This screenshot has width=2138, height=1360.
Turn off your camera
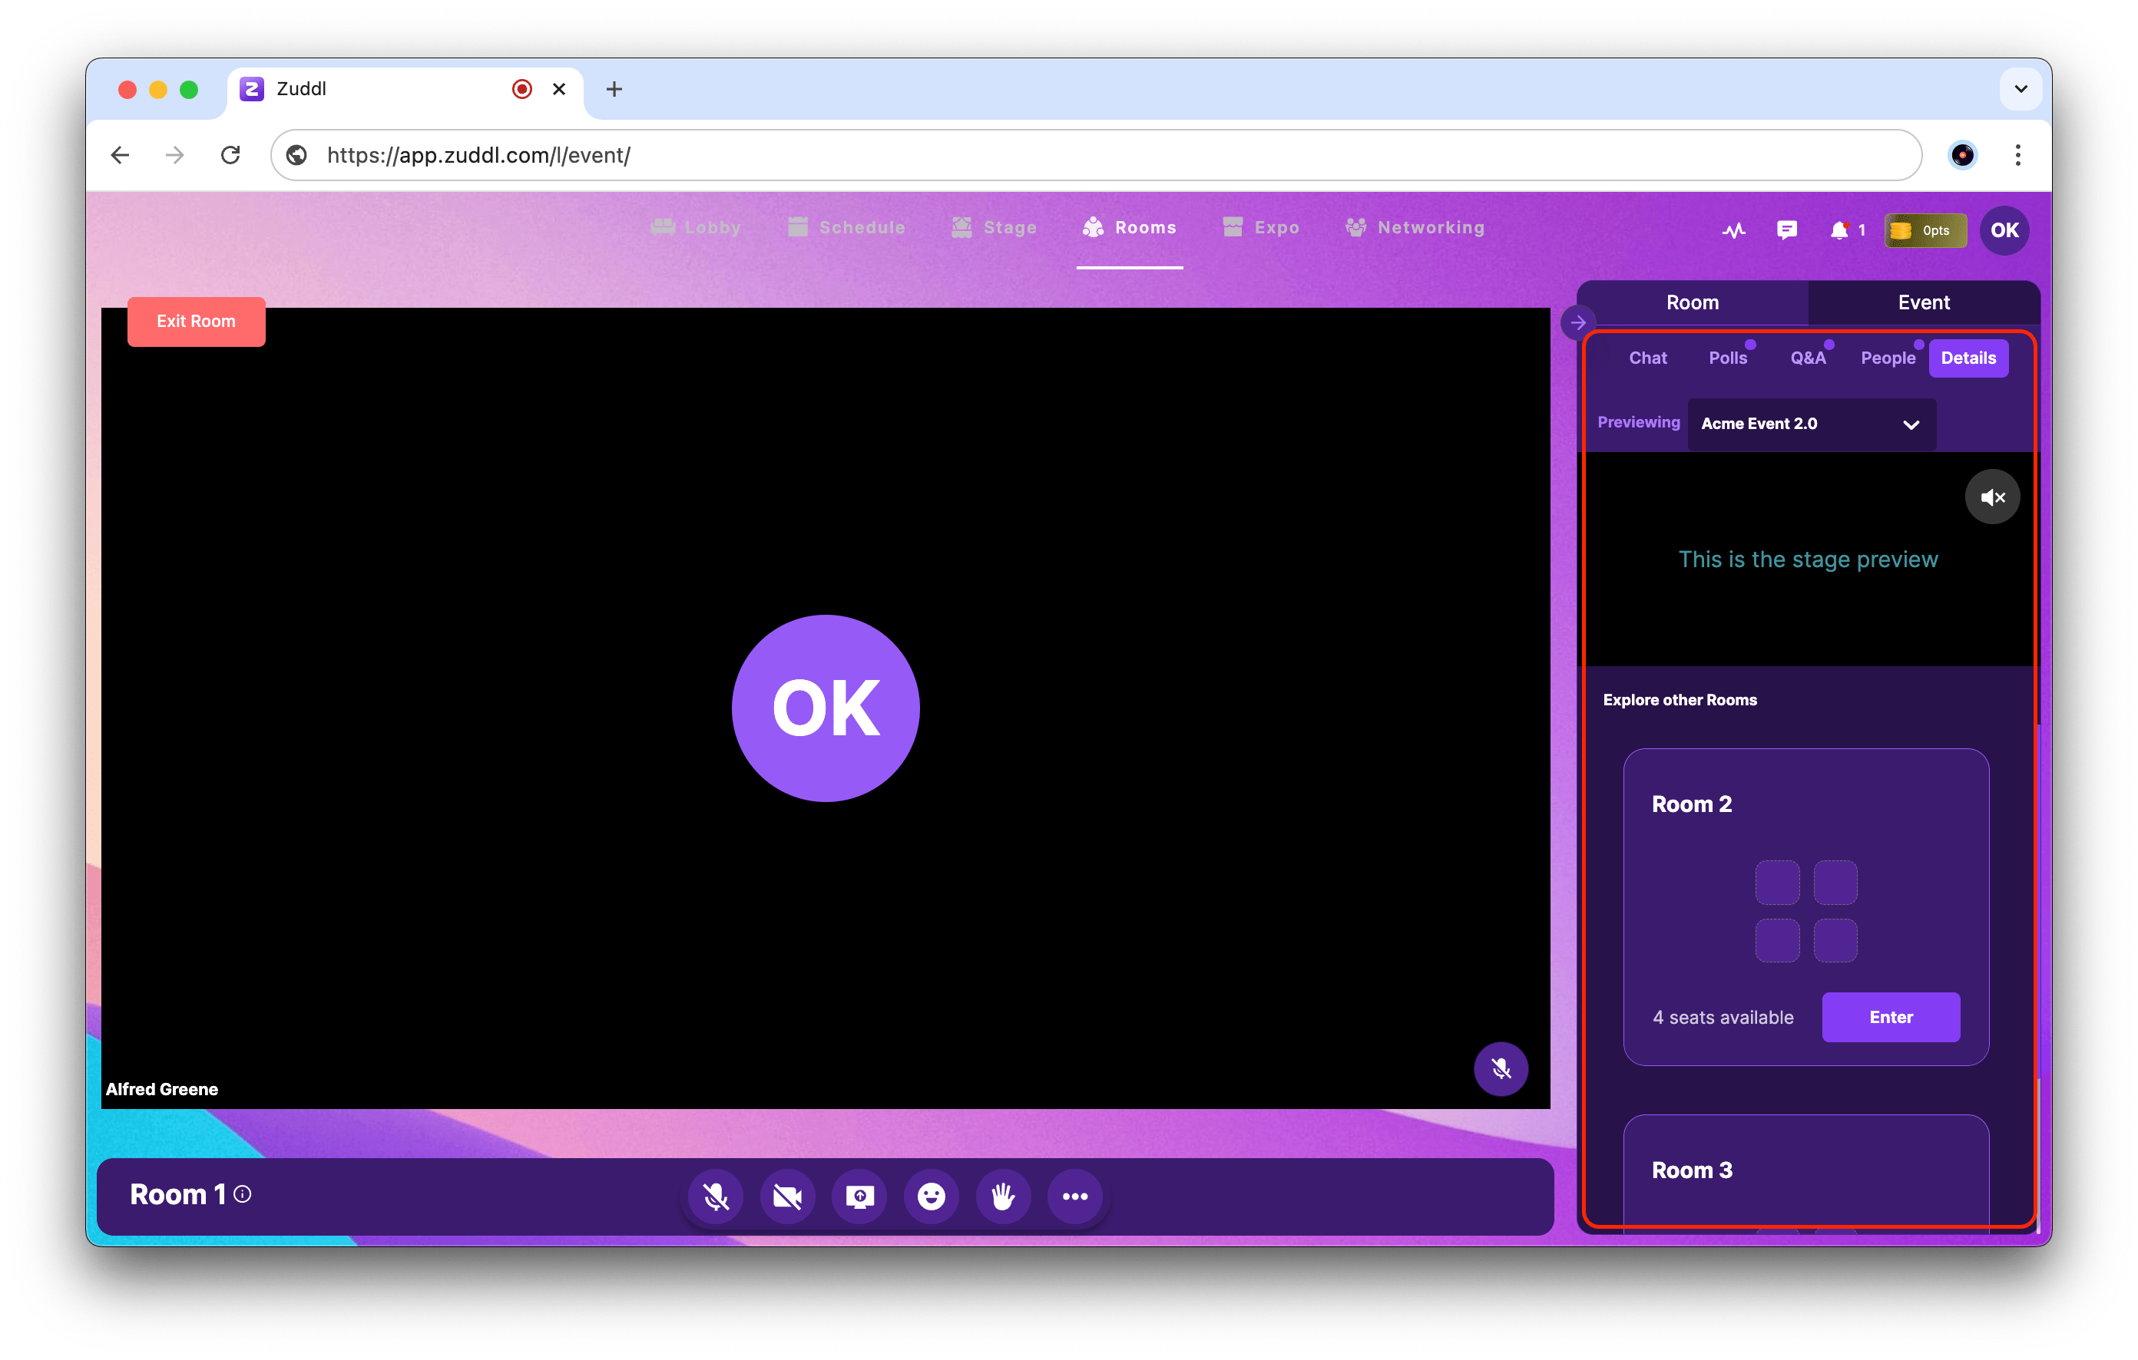[x=786, y=1196]
